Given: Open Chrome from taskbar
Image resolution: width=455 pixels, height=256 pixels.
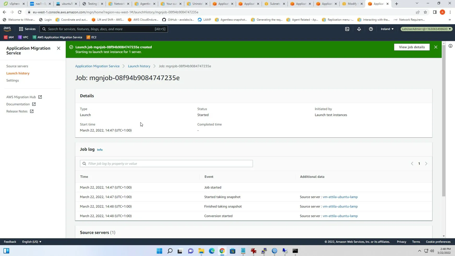Looking at the screenshot, I should click(222, 251).
